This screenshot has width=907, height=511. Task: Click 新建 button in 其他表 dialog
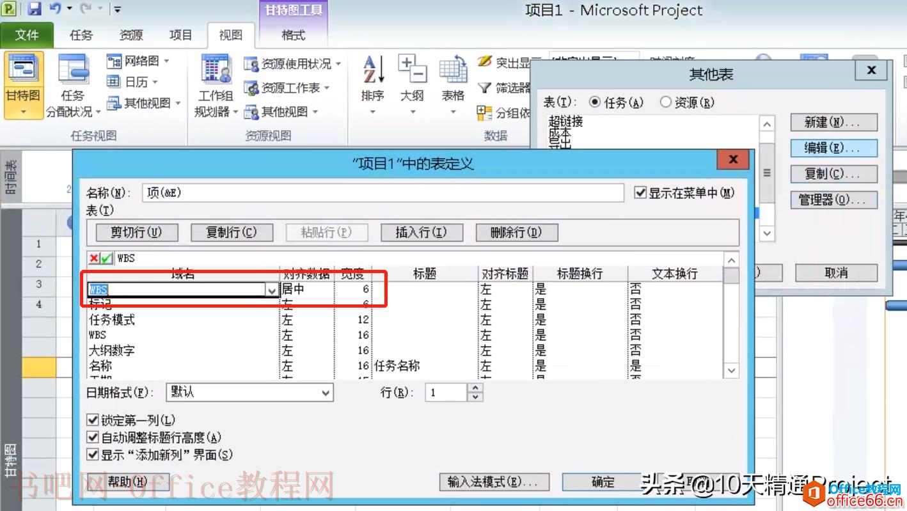click(x=833, y=122)
